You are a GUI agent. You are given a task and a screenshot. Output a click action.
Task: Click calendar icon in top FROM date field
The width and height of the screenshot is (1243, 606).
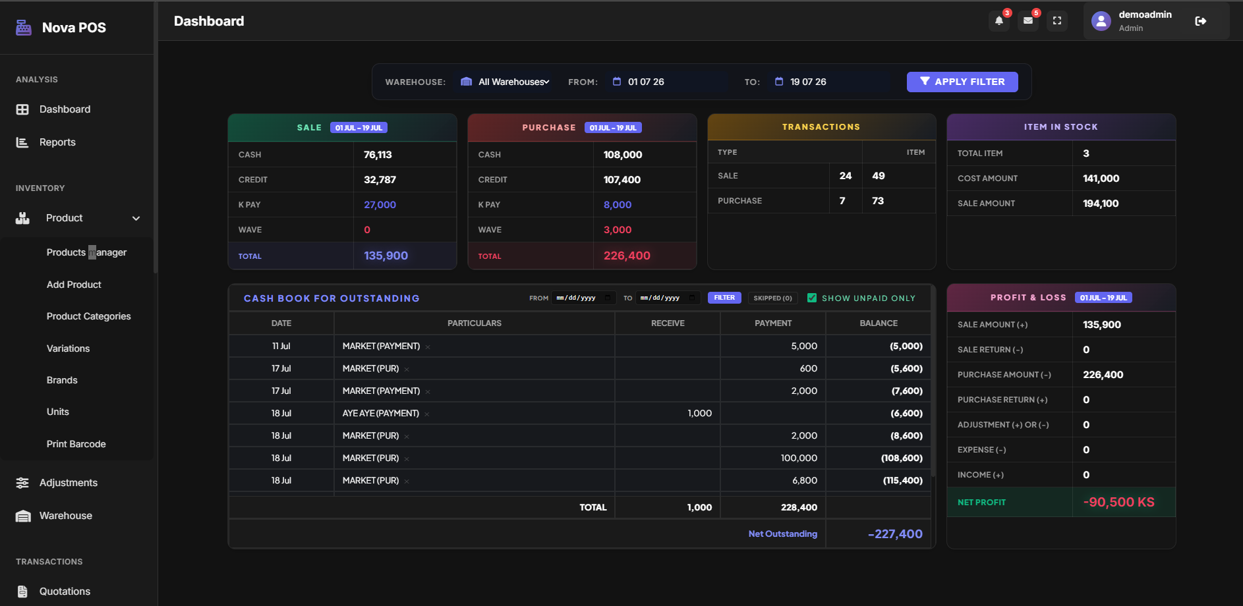point(617,82)
